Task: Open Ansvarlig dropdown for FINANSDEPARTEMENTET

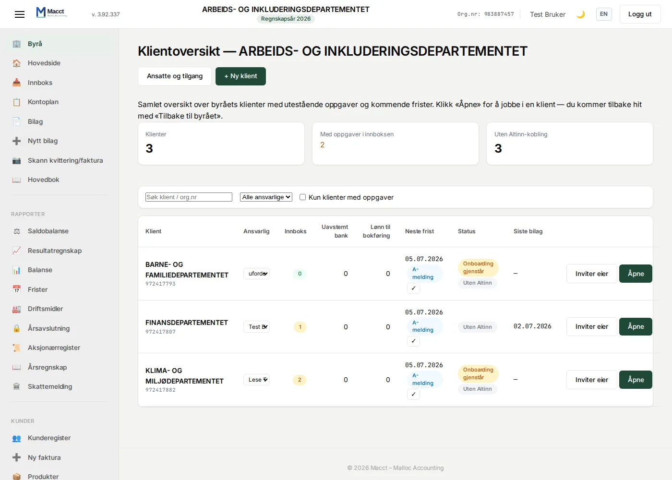Action: pos(256,327)
